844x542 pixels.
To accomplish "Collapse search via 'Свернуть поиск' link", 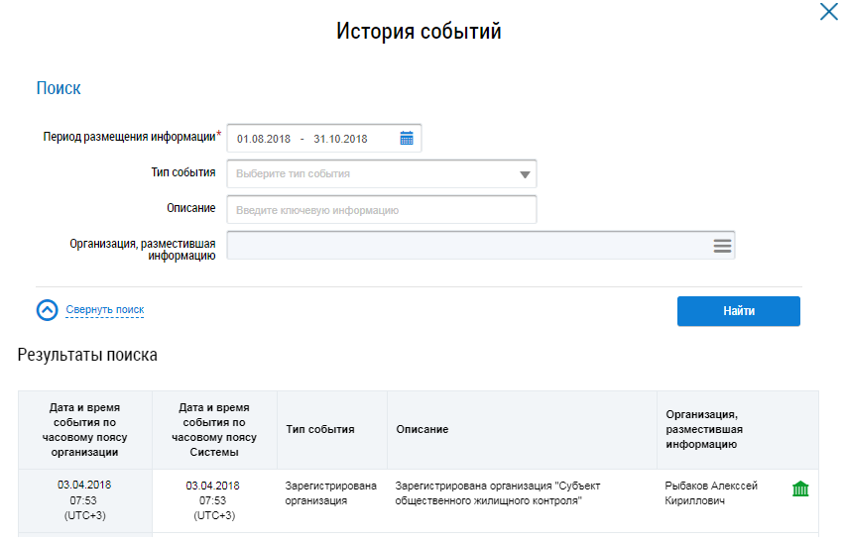I will click(x=105, y=310).
